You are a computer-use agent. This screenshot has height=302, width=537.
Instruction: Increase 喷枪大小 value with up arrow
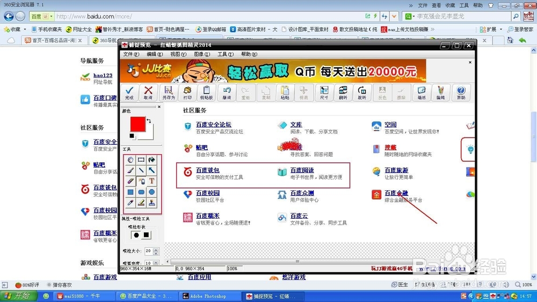click(156, 249)
